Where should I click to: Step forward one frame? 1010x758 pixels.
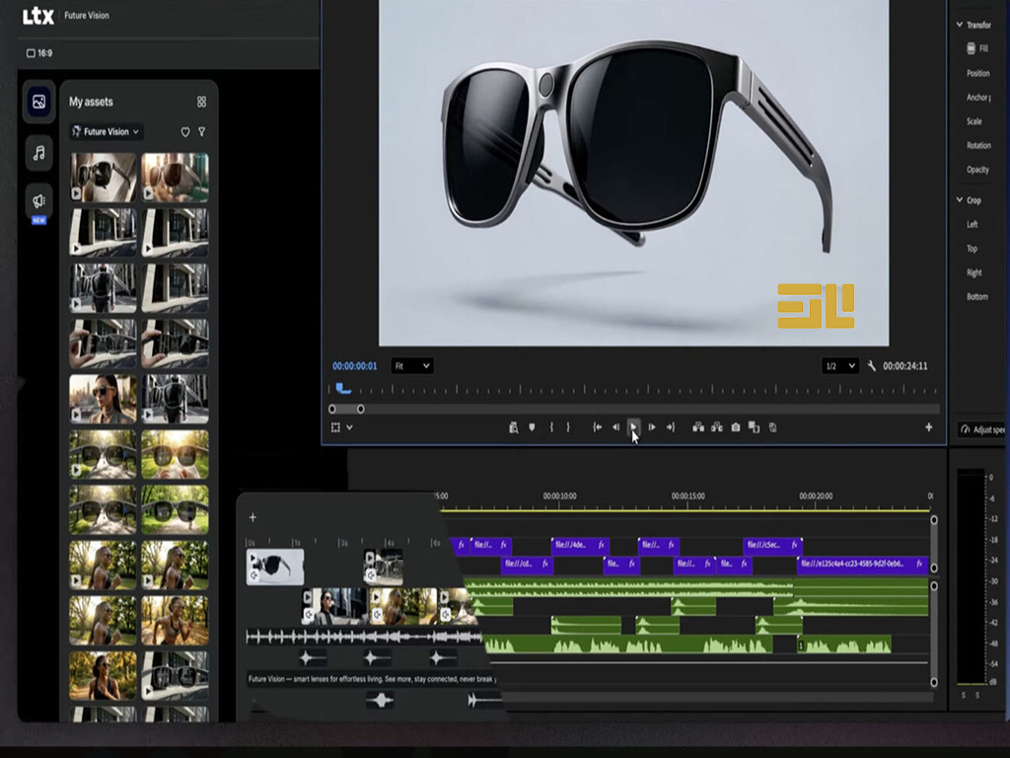click(x=652, y=427)
